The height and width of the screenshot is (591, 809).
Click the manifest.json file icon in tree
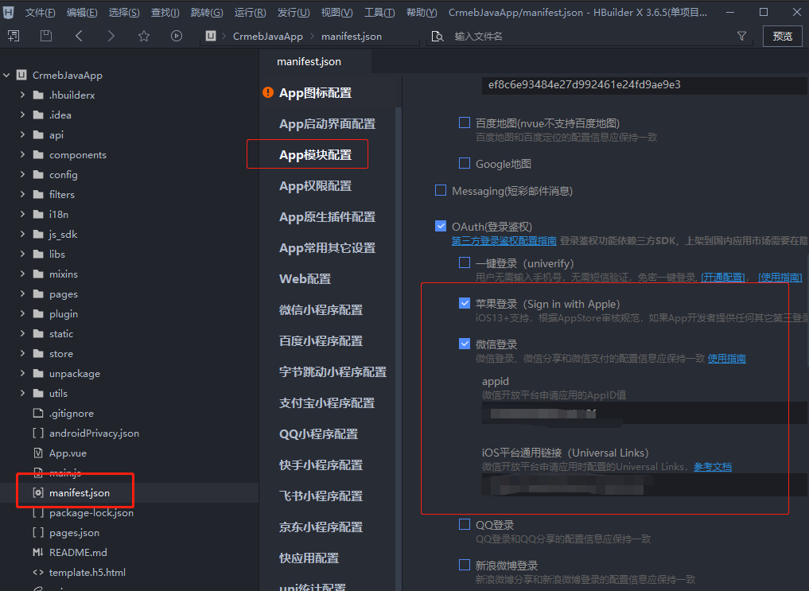click(38, 493)
